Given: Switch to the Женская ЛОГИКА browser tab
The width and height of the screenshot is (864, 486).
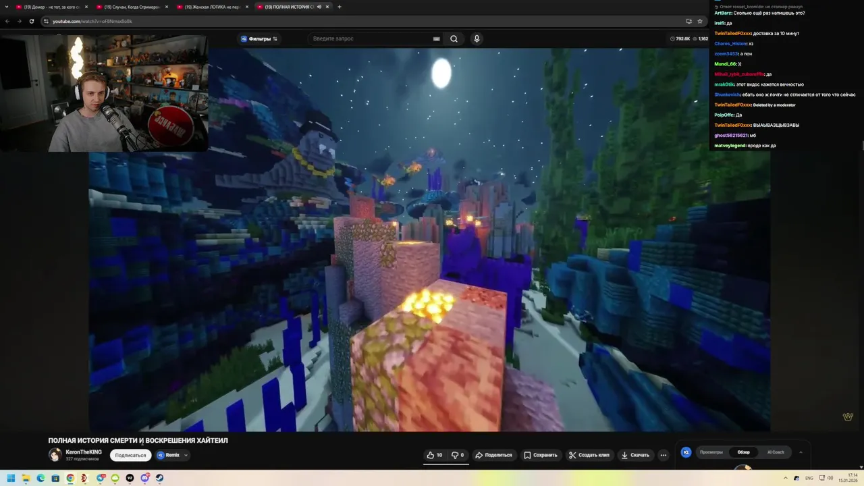Looking at the screenshot, I should pos(212,7).
